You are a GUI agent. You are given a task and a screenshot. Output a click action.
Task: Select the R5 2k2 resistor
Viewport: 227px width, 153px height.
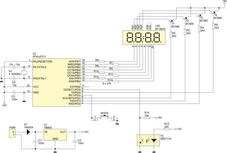pyautogui.click(x=213, y=26)
